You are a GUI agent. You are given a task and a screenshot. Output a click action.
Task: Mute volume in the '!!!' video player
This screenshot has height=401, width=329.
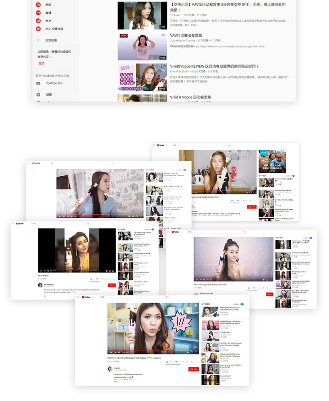[x=119, y=352]
